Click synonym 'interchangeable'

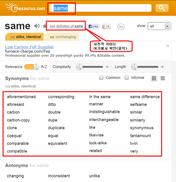pyautogui.click(x=104, y=120)
